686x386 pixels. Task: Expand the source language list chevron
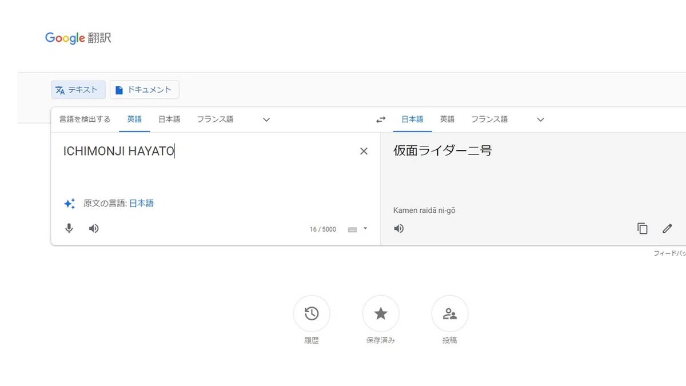click(266, 120)
